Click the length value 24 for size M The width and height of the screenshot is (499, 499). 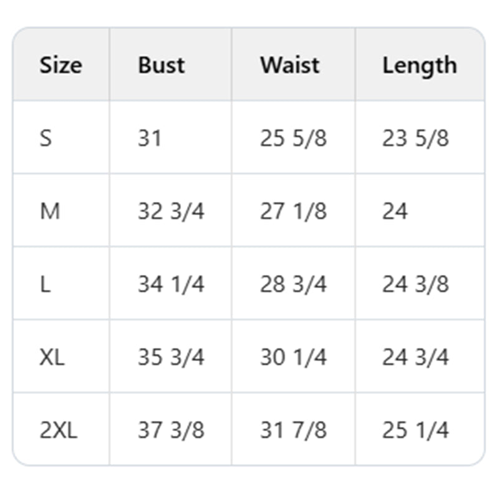click(395, 211)
